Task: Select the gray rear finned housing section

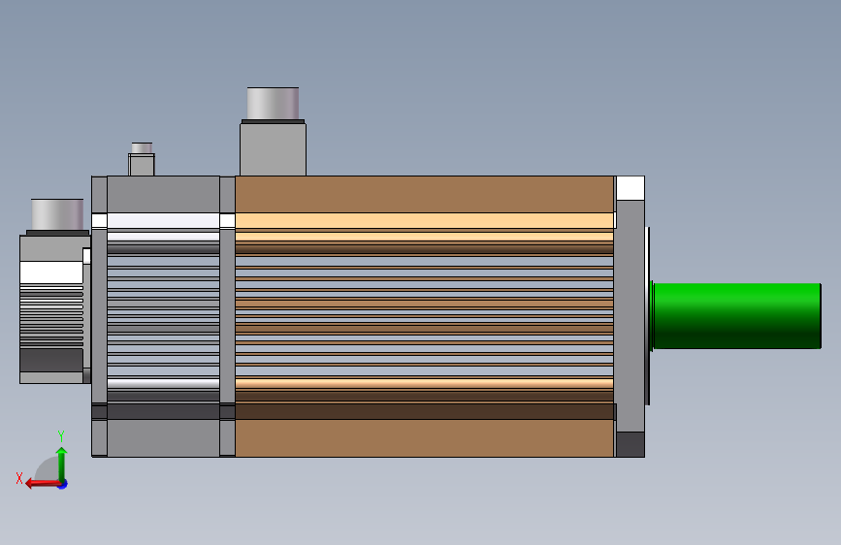Action: (164, 316)
